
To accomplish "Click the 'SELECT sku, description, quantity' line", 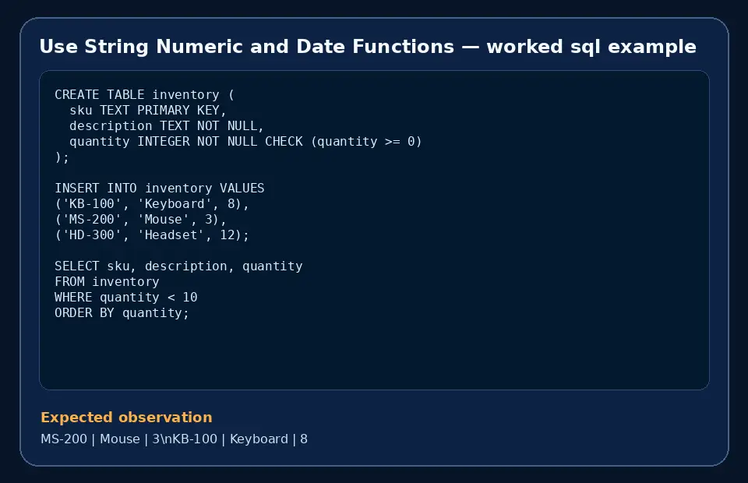I will [178, 266].
